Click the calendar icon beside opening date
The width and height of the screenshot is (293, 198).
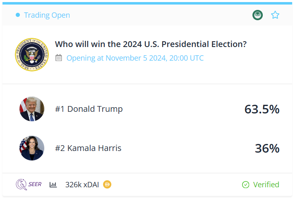point(59,58)
